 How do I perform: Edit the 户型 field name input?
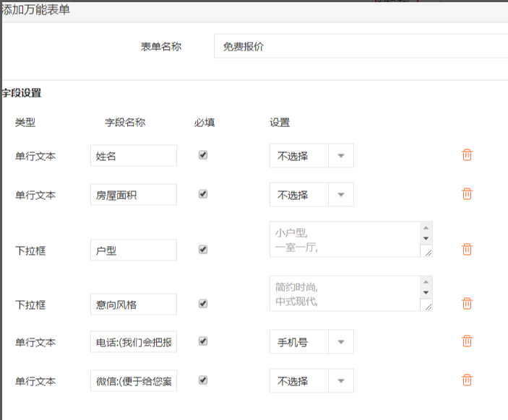(x=134, y=250)
